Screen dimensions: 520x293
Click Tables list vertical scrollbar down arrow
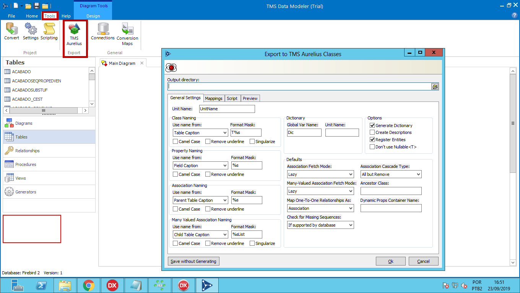tap(92, 104)
